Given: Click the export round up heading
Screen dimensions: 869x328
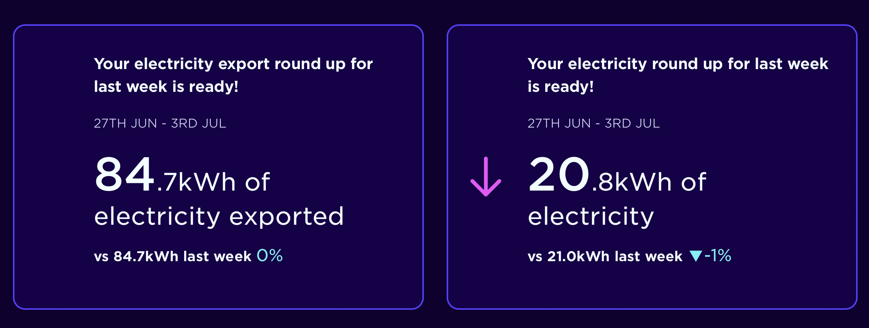Looking at the screenshot, I should point(233,75).
